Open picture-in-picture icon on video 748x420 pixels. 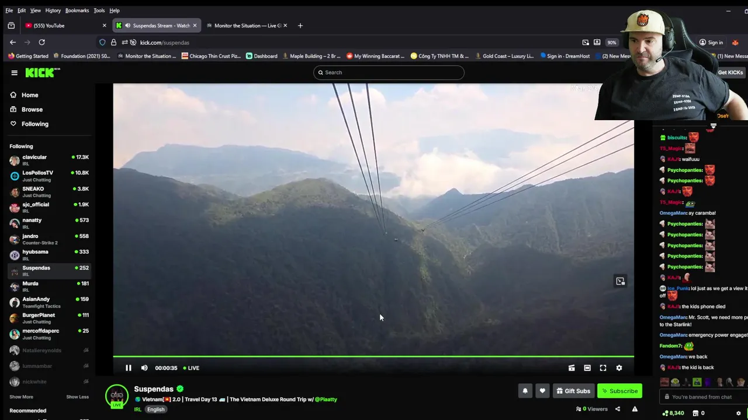pos(620,281)
